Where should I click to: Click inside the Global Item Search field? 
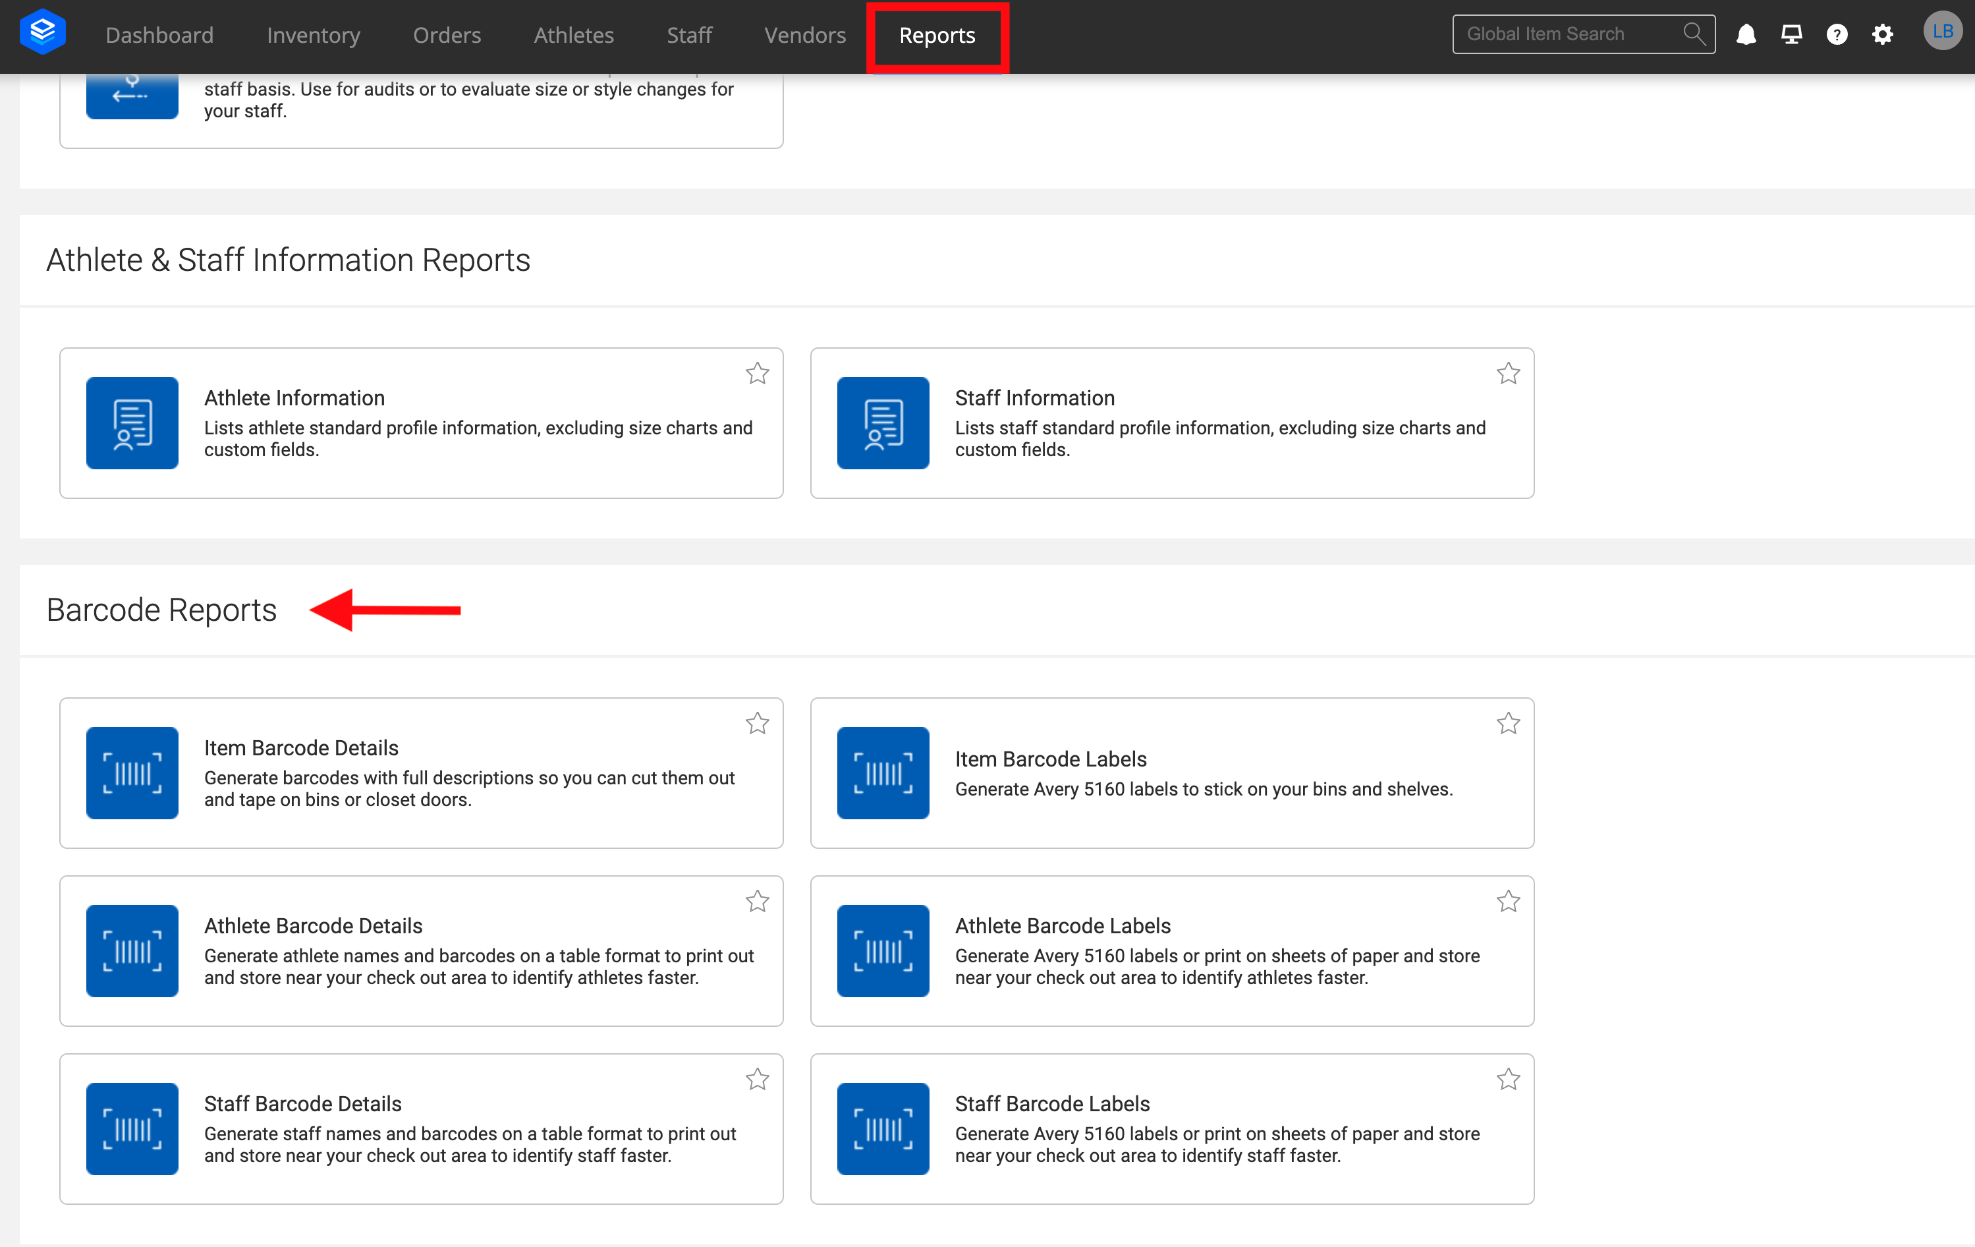[1559, 34]
